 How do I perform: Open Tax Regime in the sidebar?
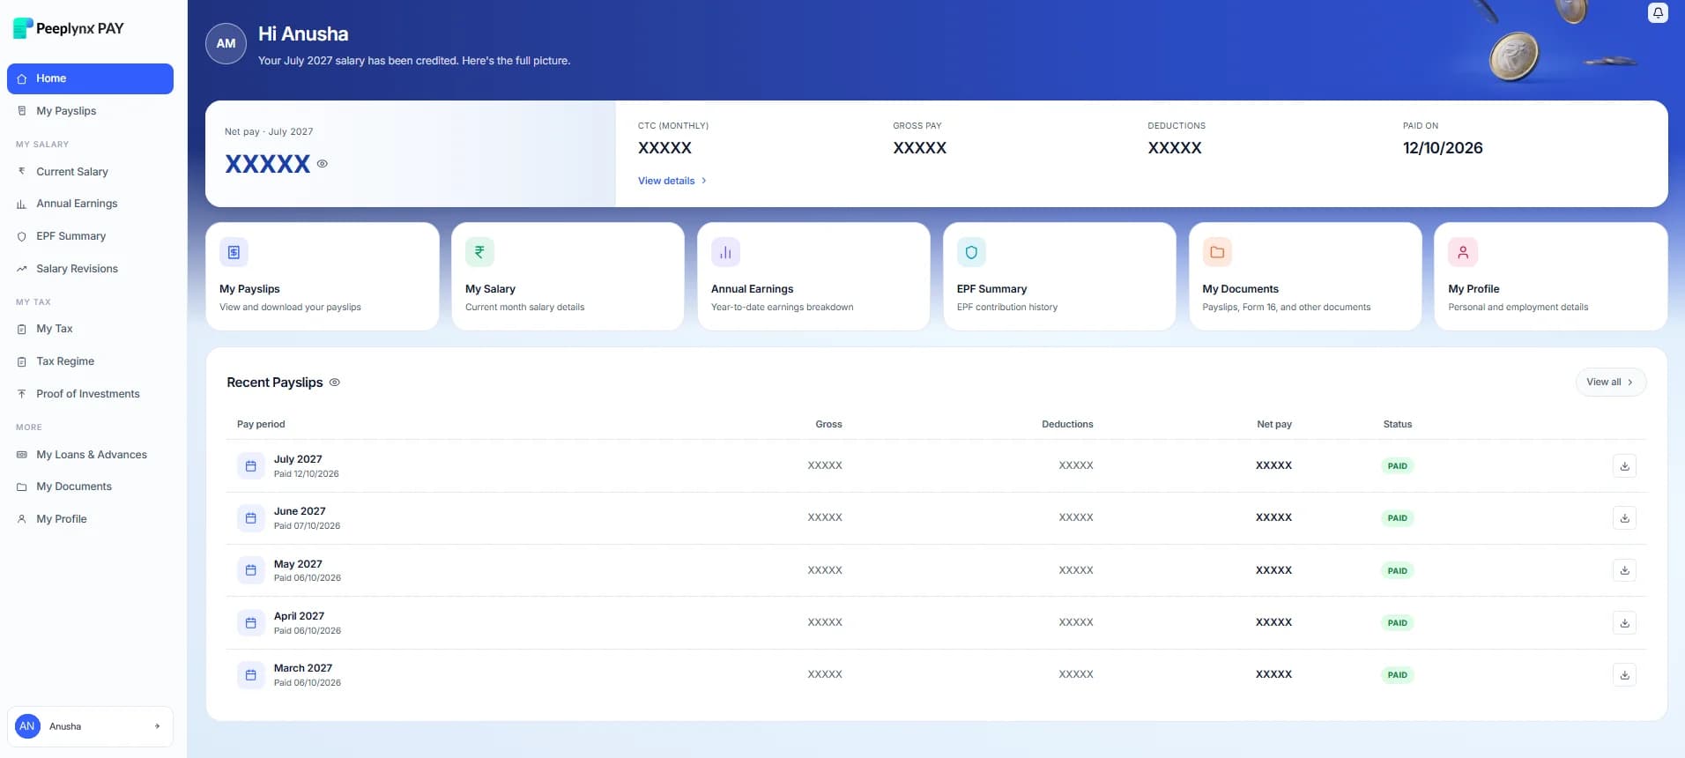[90, 361]
